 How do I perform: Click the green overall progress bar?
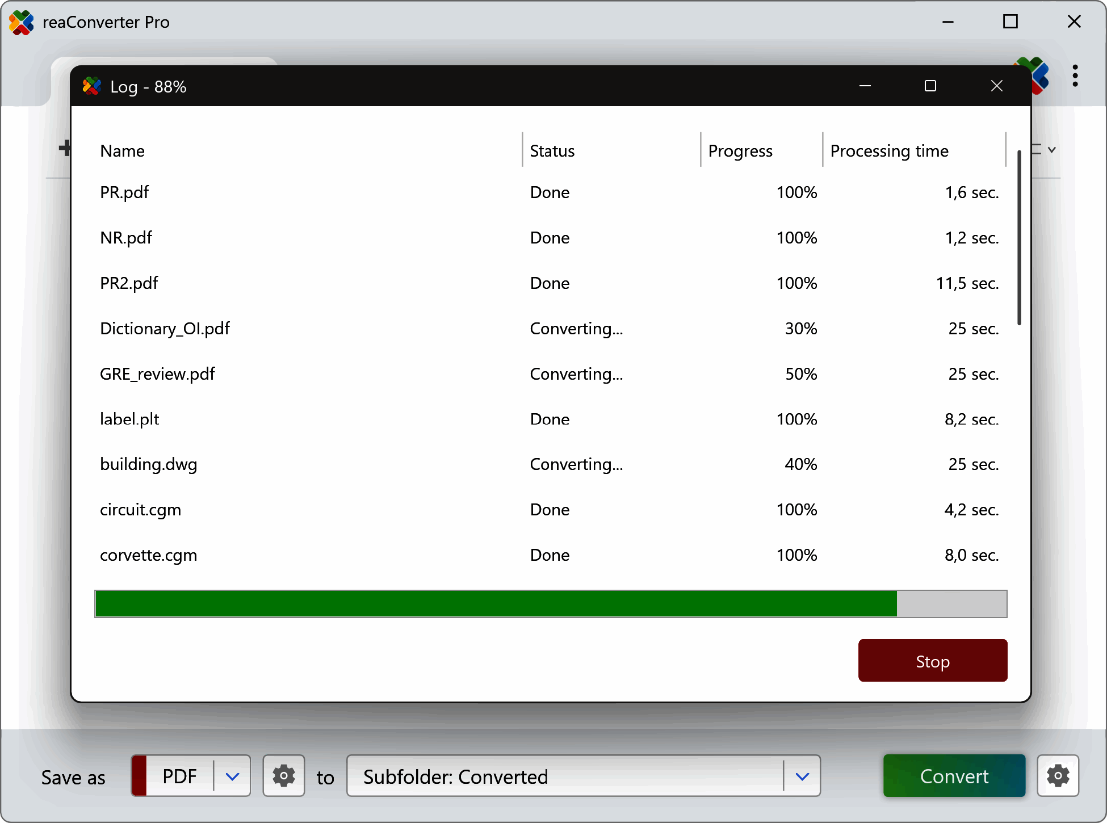[495, 603]
